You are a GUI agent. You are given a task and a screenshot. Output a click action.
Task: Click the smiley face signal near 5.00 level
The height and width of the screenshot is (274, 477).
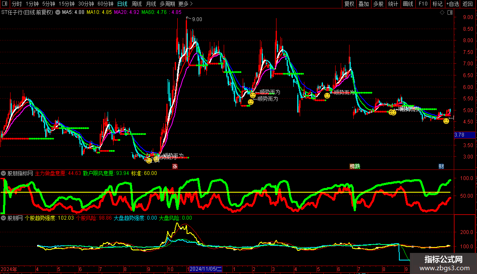(393, 112)
